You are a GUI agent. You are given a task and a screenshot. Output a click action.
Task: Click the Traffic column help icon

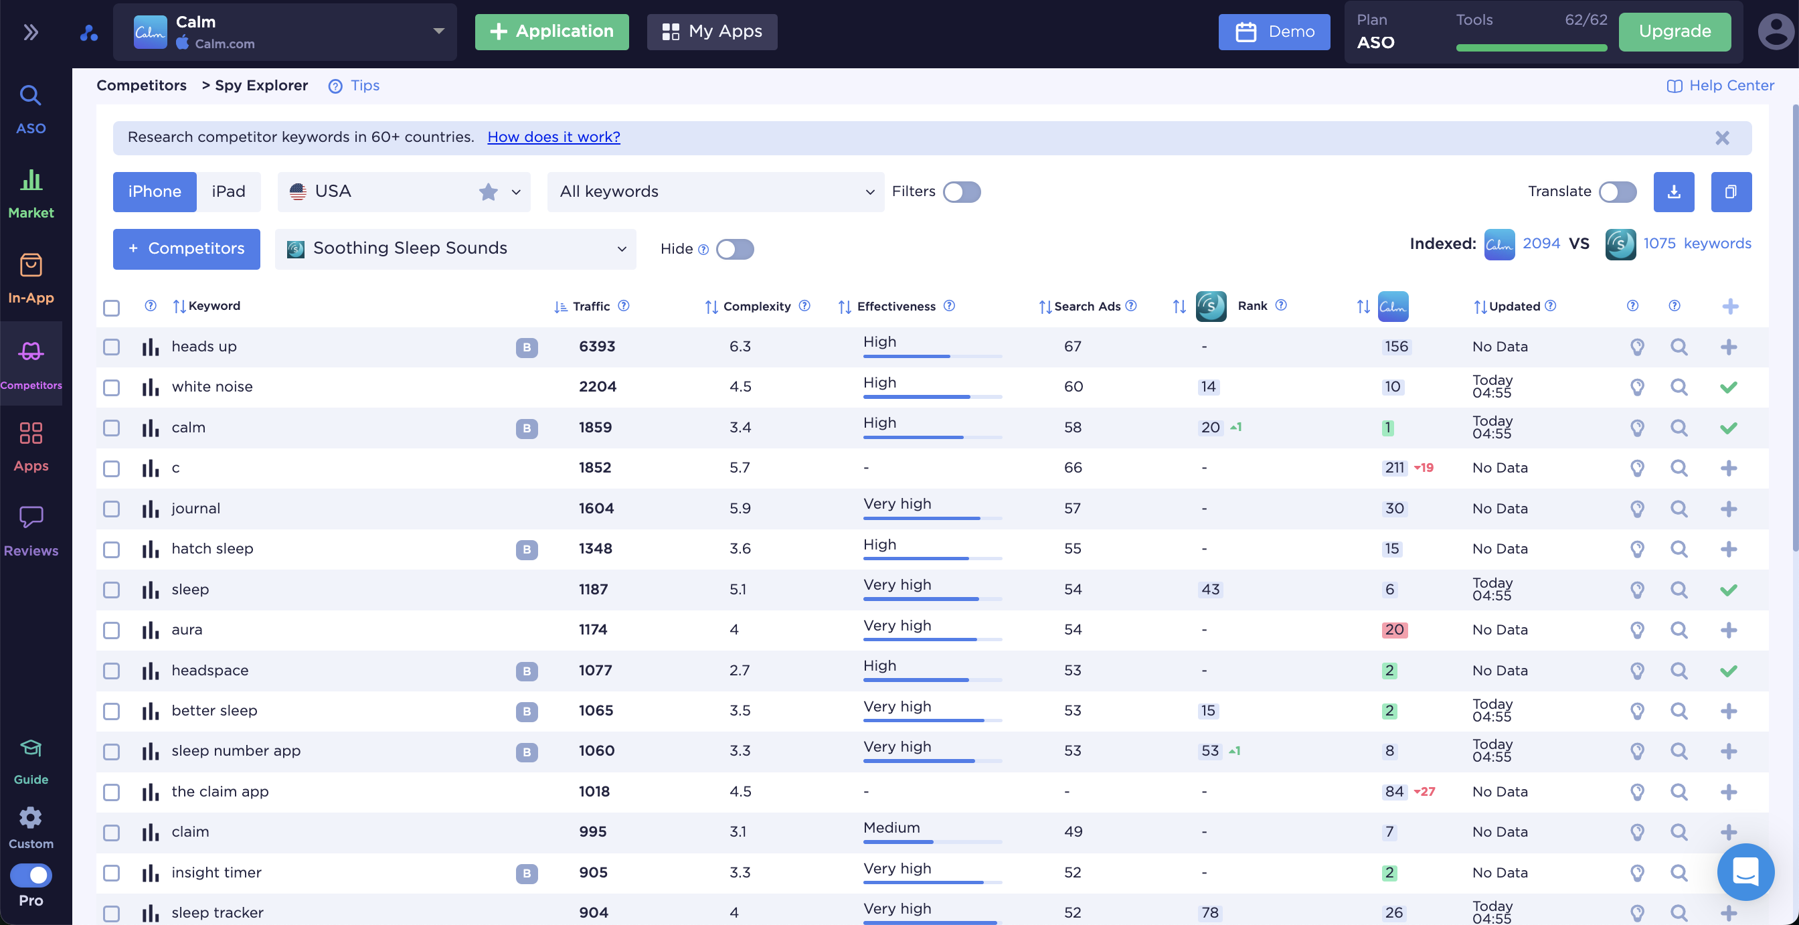(623, 305)
